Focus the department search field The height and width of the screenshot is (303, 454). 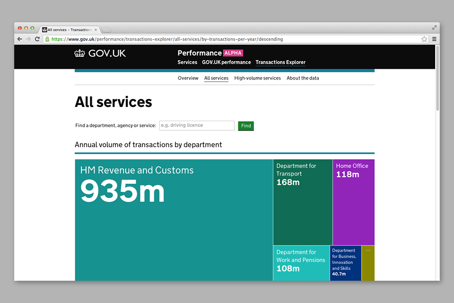197,125
